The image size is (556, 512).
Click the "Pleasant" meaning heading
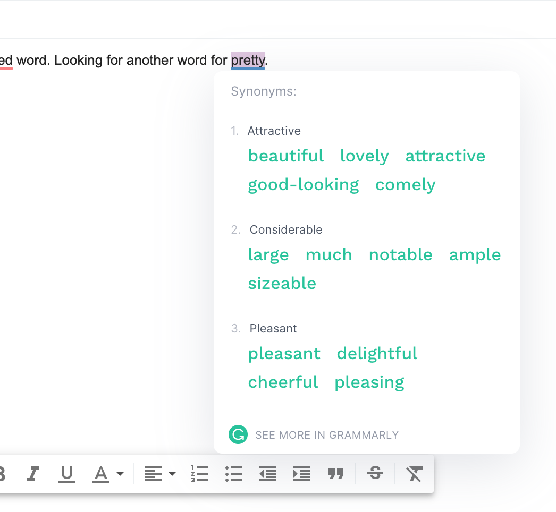(273, 328)
